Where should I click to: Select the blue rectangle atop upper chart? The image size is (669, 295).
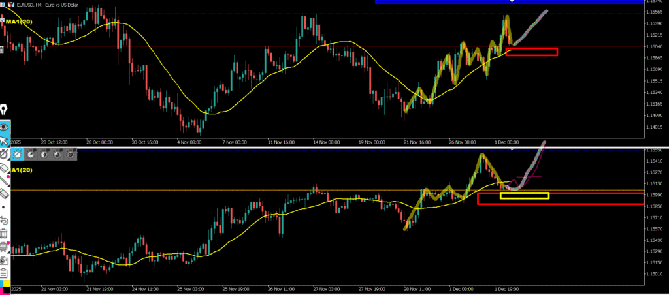pyautogui.click(x=505, y=1)
